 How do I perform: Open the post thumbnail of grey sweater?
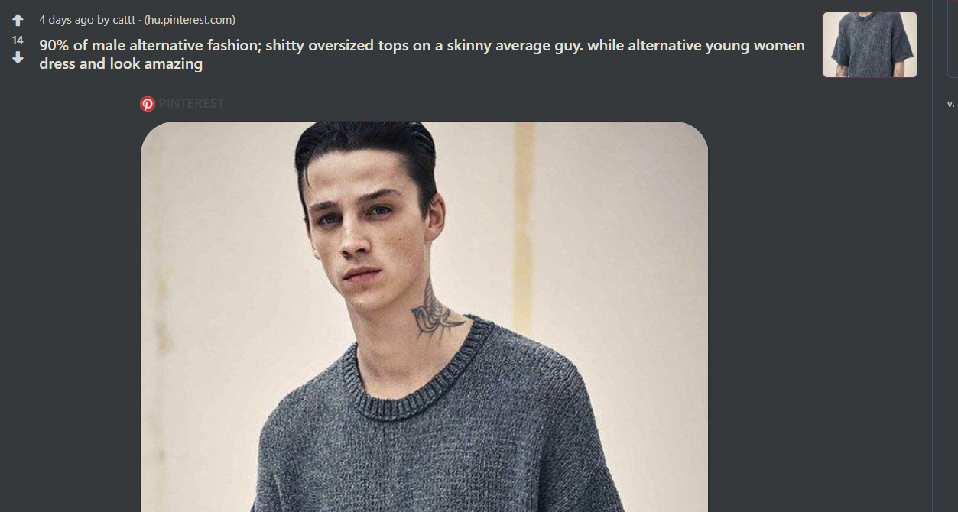(x=869, y=44)
